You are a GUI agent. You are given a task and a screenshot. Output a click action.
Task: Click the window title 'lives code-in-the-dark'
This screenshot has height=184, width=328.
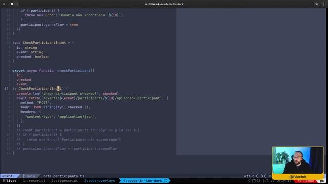164,4
